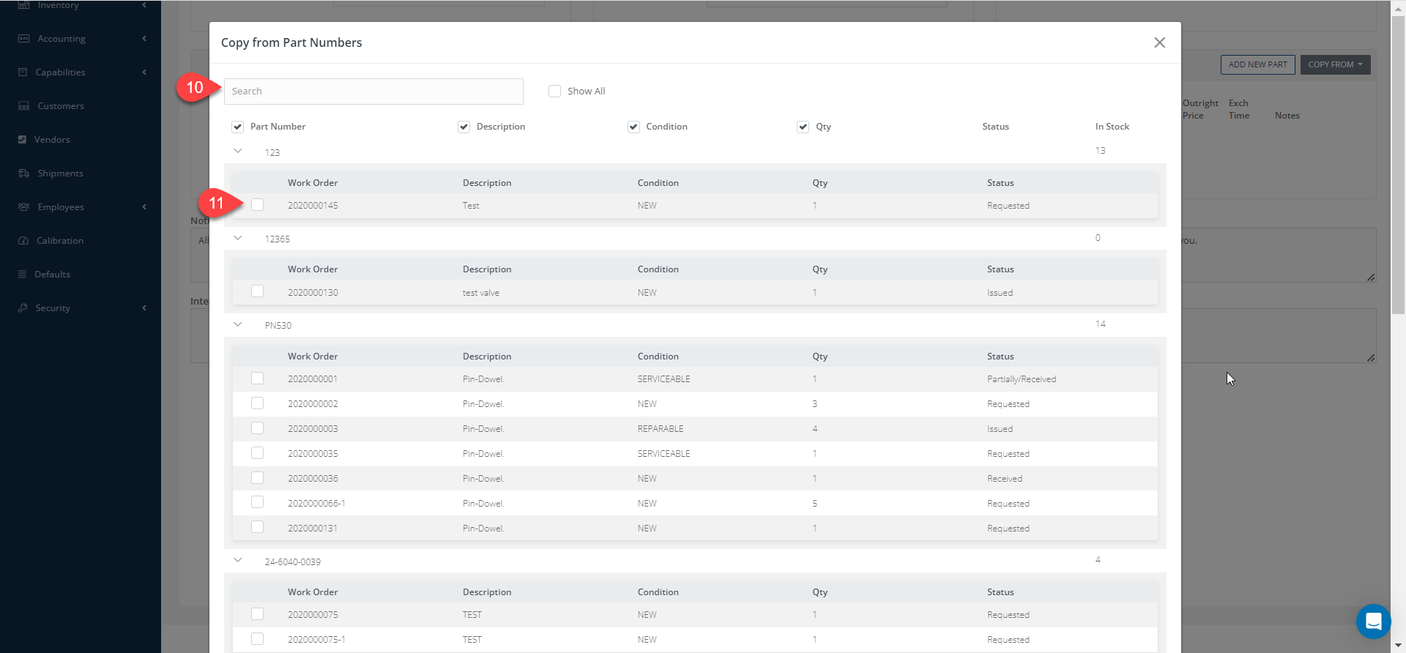Select checkbox for work order 2020000036
Screen dimensions: 1406x653
pos(257,478)
